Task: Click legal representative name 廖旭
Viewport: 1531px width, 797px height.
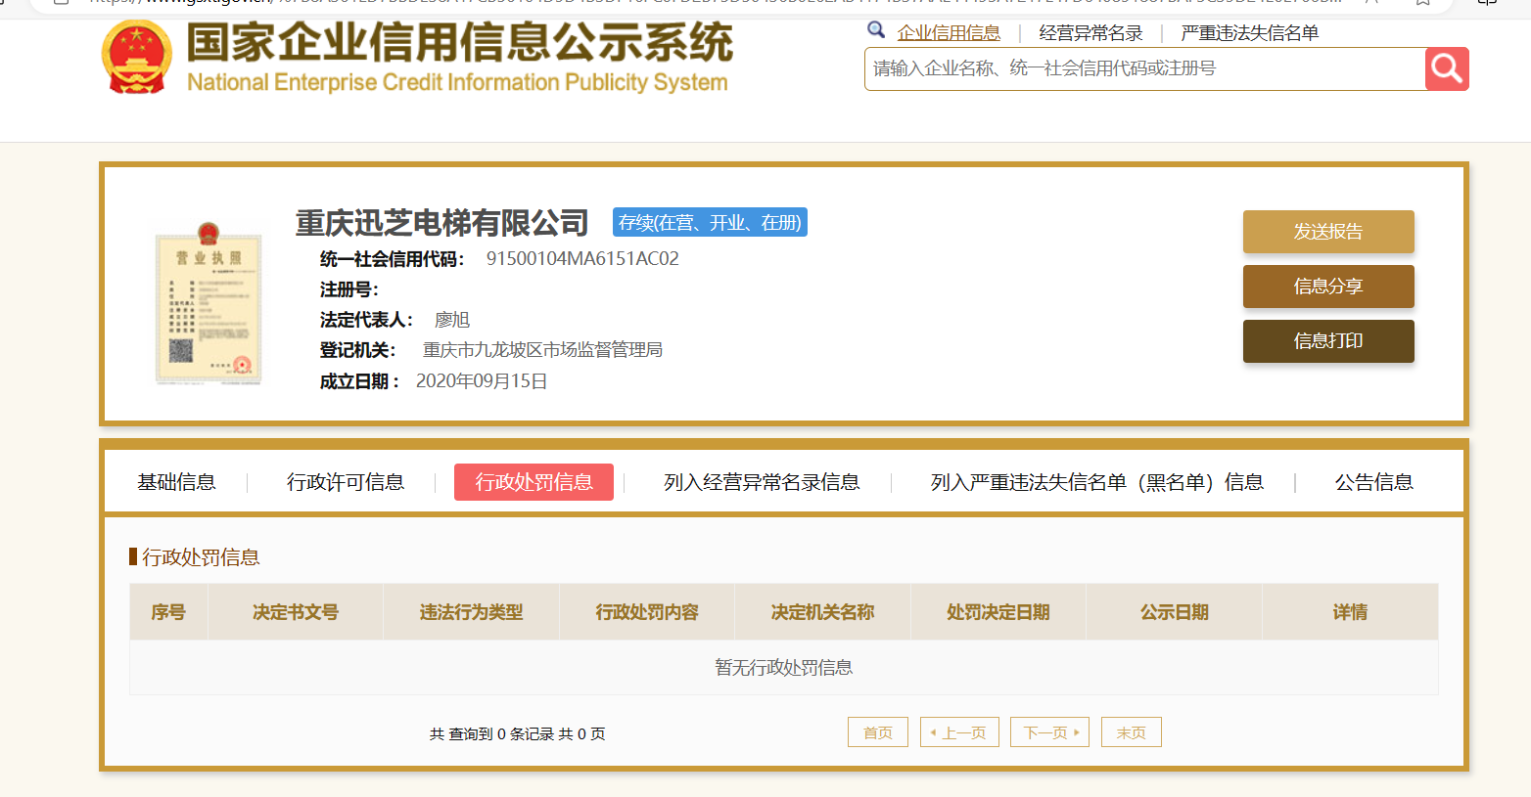Action: tap(452, 320)
